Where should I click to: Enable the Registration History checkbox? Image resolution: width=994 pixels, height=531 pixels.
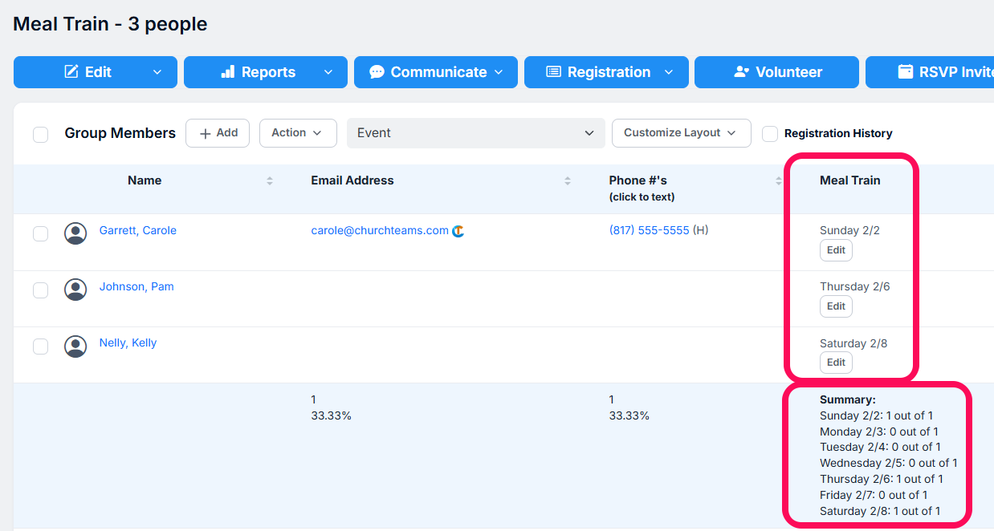(770, 133)
